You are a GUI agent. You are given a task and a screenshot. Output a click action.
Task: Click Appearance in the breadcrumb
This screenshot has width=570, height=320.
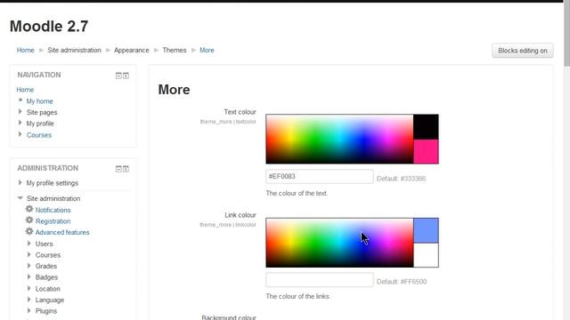pos(132,50)
